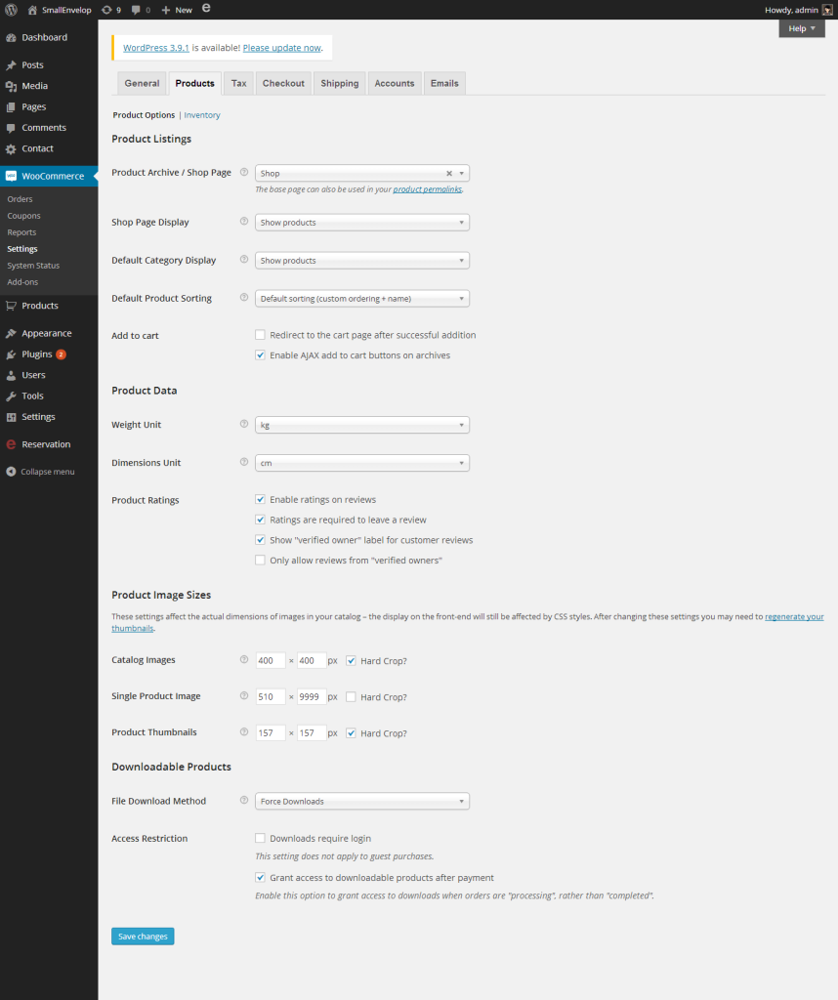Clear the Shop page selection with the x
Viewport: 838px width, 1000px height.
click(x=449, y=174)
